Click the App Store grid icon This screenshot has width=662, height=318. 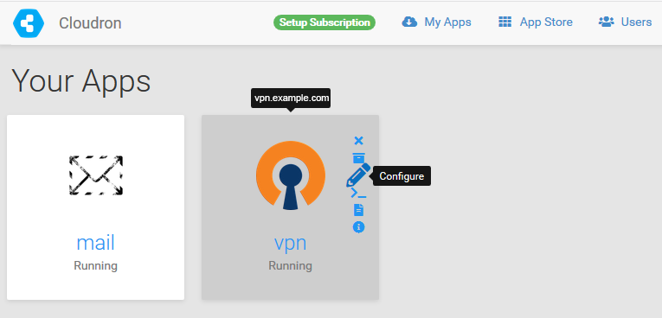coord(505,22)
